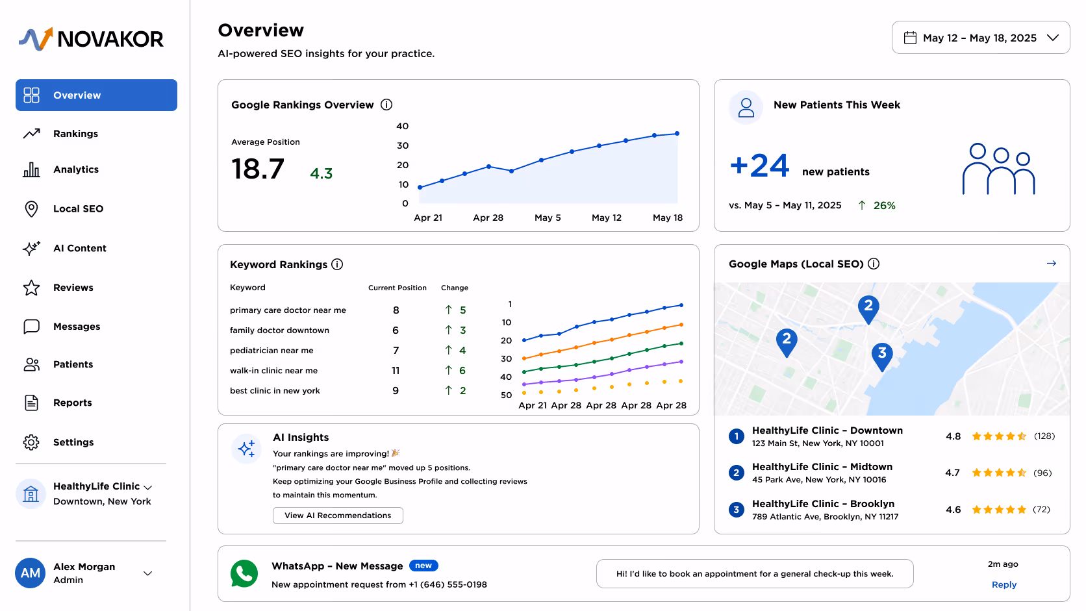
Task: Select HealthyLife Clinic – Brooklyn listing
Action: click(891, 510)
